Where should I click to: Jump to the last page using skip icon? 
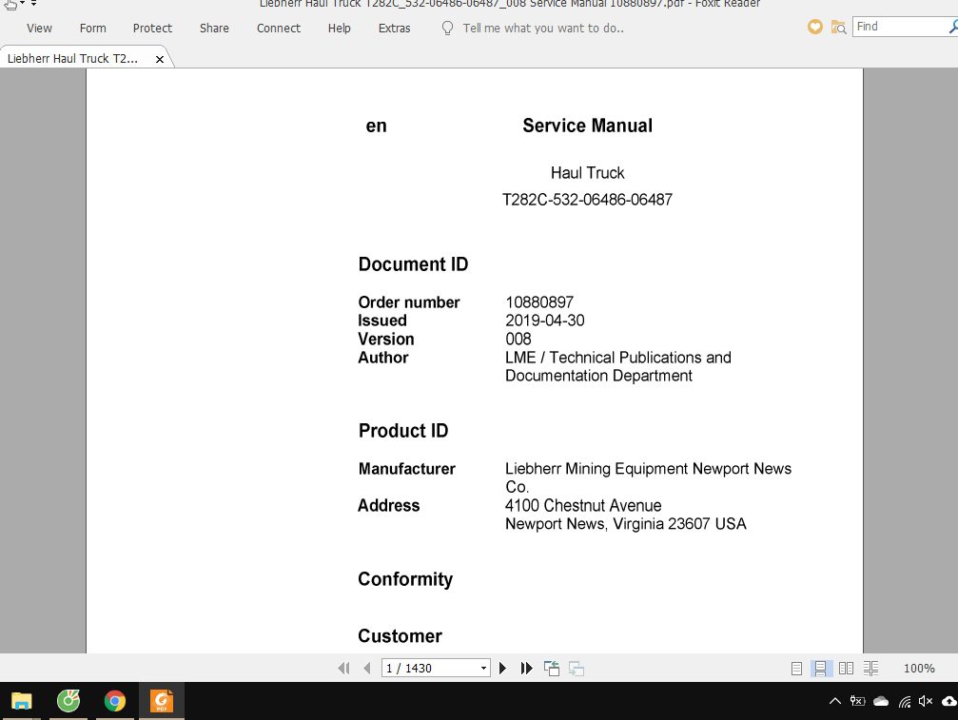click(x=525, y=668)
